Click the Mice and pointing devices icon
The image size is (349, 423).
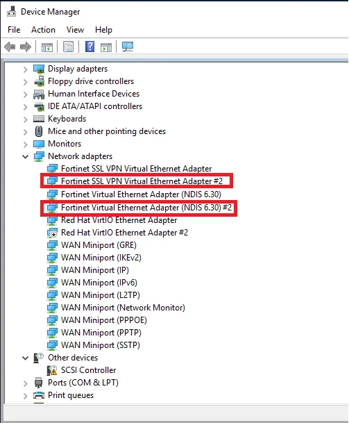(39, 131)
